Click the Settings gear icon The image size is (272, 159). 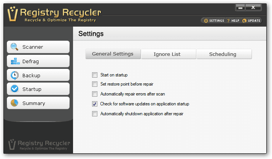click(x=206, y=21)
